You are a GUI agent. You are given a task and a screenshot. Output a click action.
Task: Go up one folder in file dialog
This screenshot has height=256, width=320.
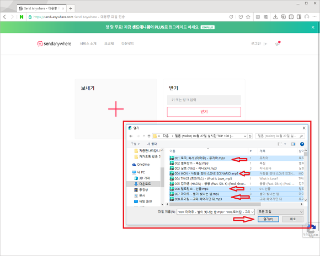[149, 136]
